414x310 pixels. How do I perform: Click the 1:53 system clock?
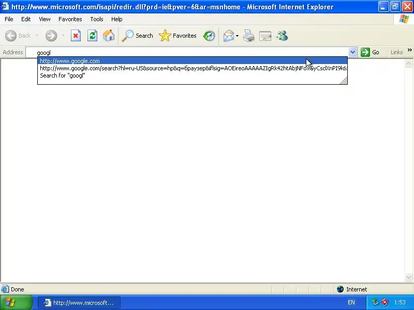(400, 302)
